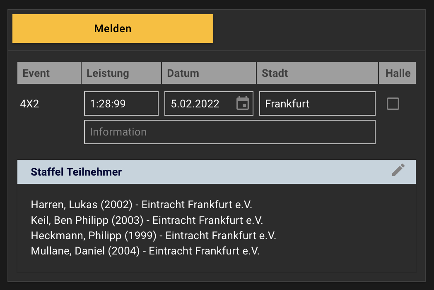Focus the Leistung field showing 1:28:99
Image resolution: width=434 pixels, height=290 pixels.
coord(121,104)
